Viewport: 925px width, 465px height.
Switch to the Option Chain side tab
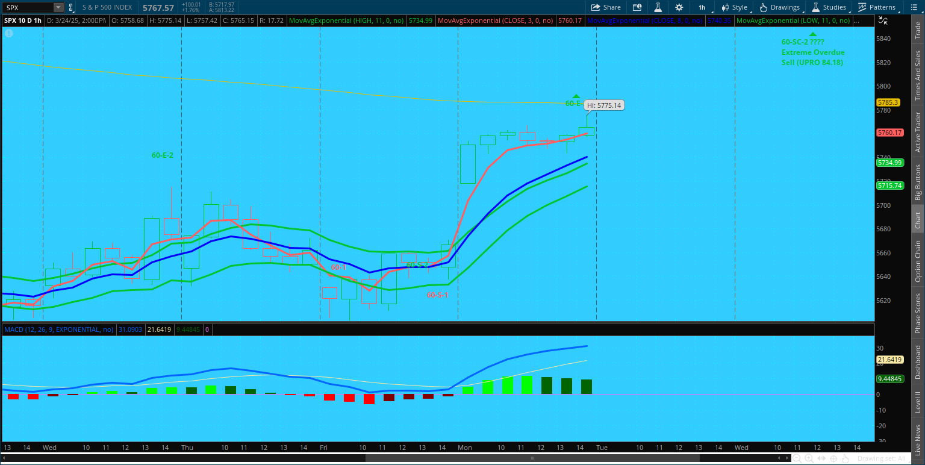(918, 261)
